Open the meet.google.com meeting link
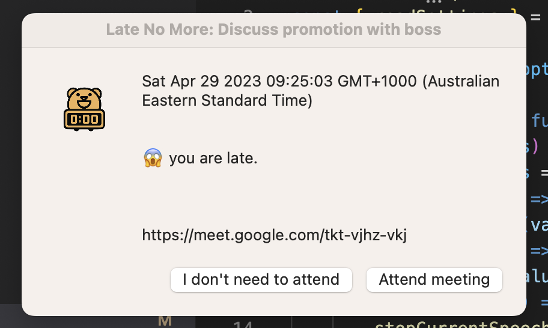The width and height of the screenshot is (548, 328). (x=275, y=235)
